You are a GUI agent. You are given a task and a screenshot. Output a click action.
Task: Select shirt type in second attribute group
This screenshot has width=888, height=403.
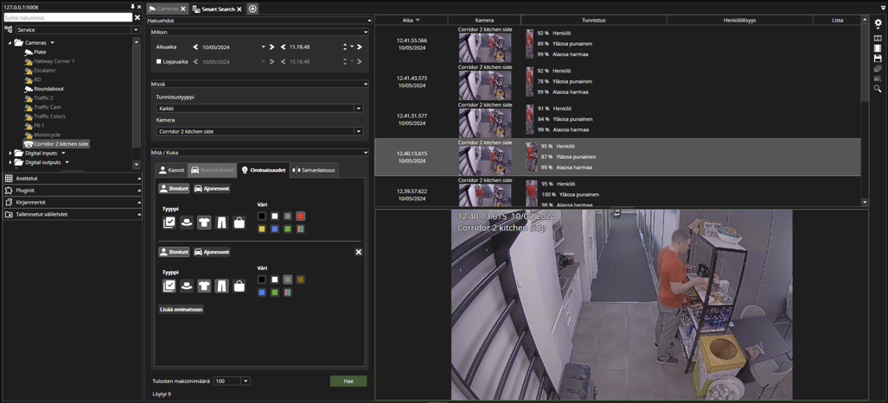pos(204,286)
